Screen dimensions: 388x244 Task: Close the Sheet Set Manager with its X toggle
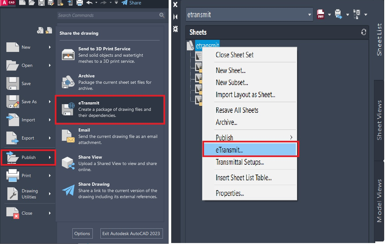pyautogui.click(x=175, y=4)
